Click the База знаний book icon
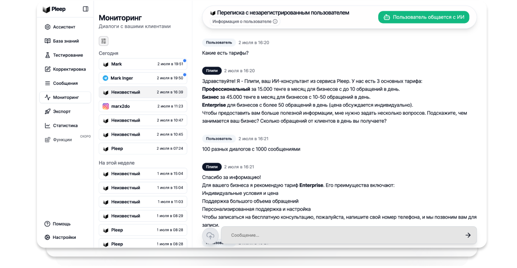This screenshot has height=268, width=517. coord(47,41)
